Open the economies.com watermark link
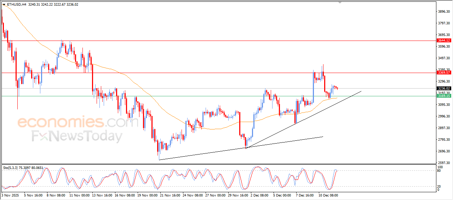453x200 pixels. (x=73, y=122)
